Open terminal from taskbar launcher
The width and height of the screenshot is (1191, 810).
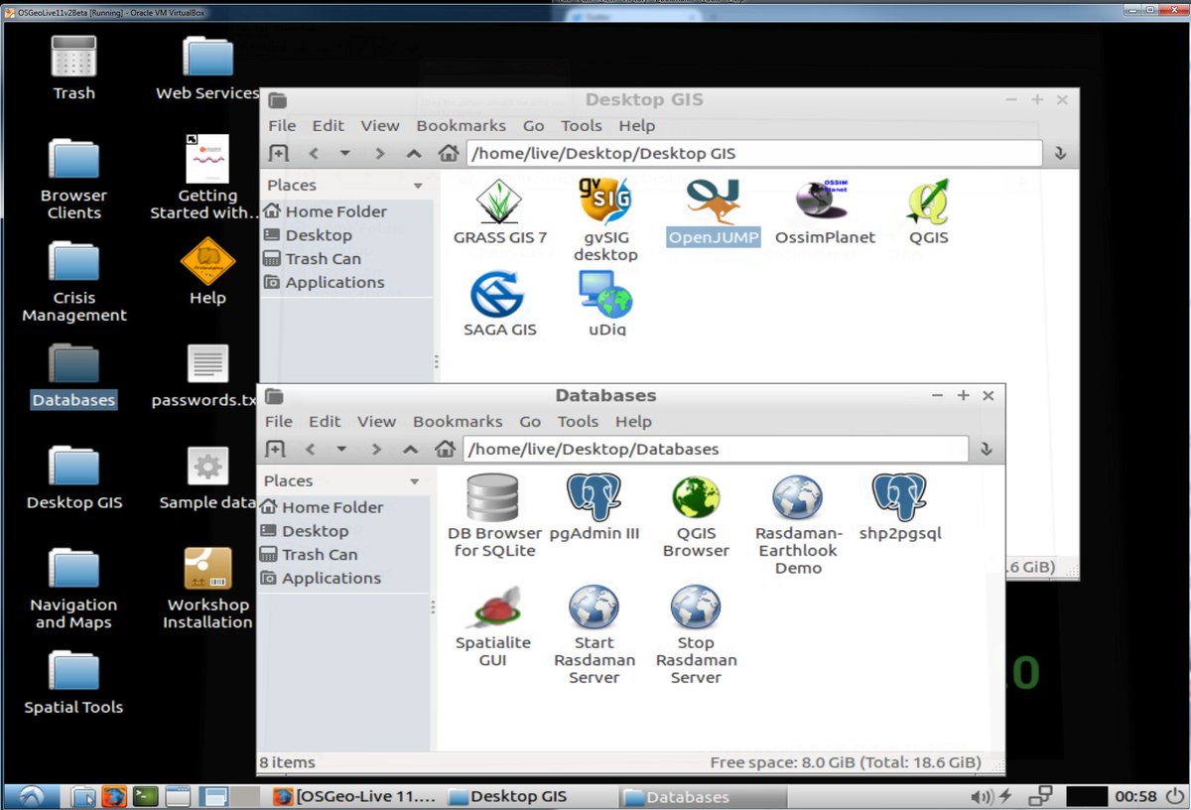pyautogui.click(x=146, y=796)
